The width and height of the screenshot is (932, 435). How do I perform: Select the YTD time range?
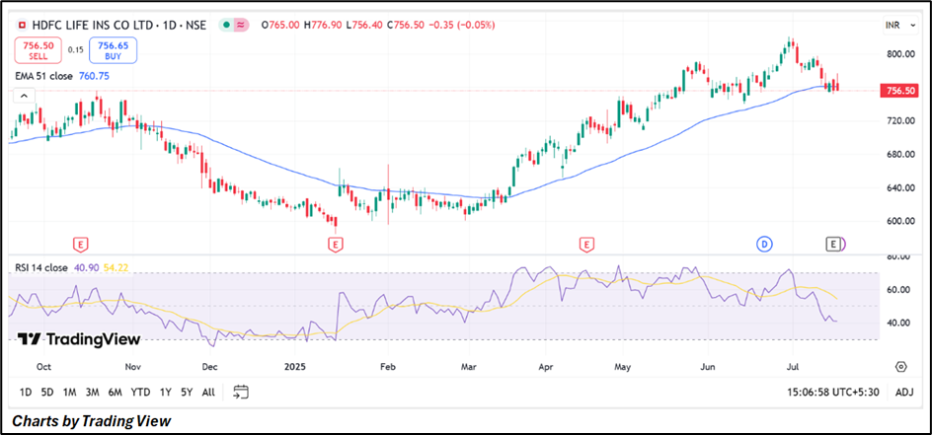(x=140, y=393)
